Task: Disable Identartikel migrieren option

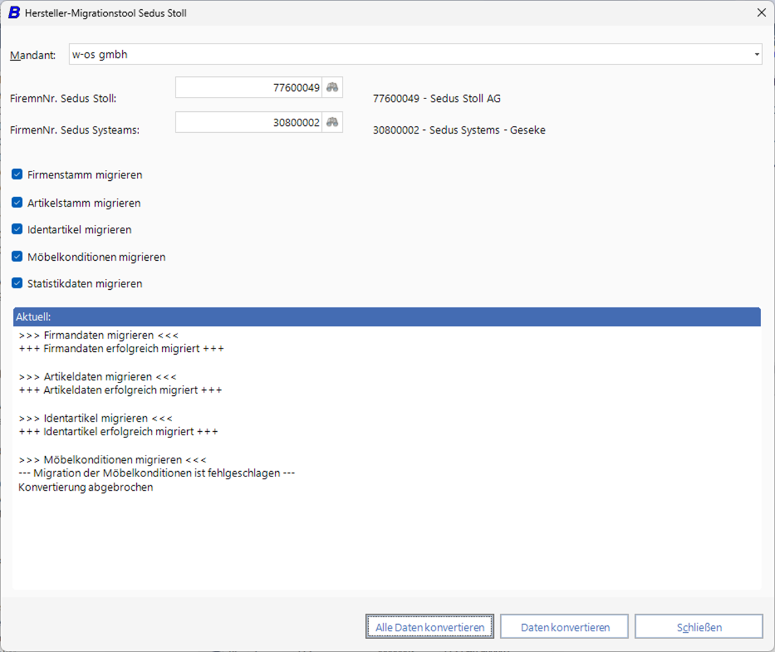Action: (17, 230)
